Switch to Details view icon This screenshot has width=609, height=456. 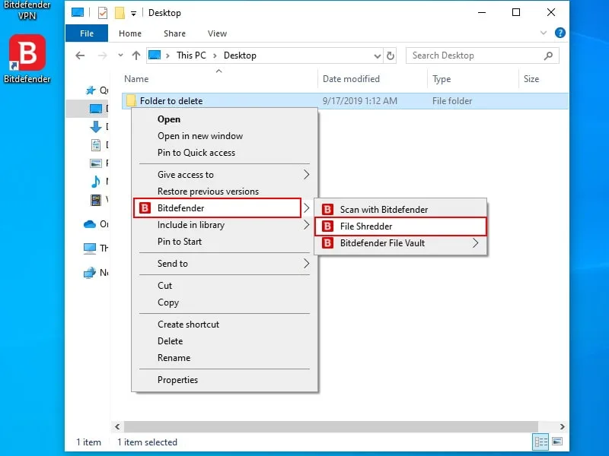coord(540,442)
